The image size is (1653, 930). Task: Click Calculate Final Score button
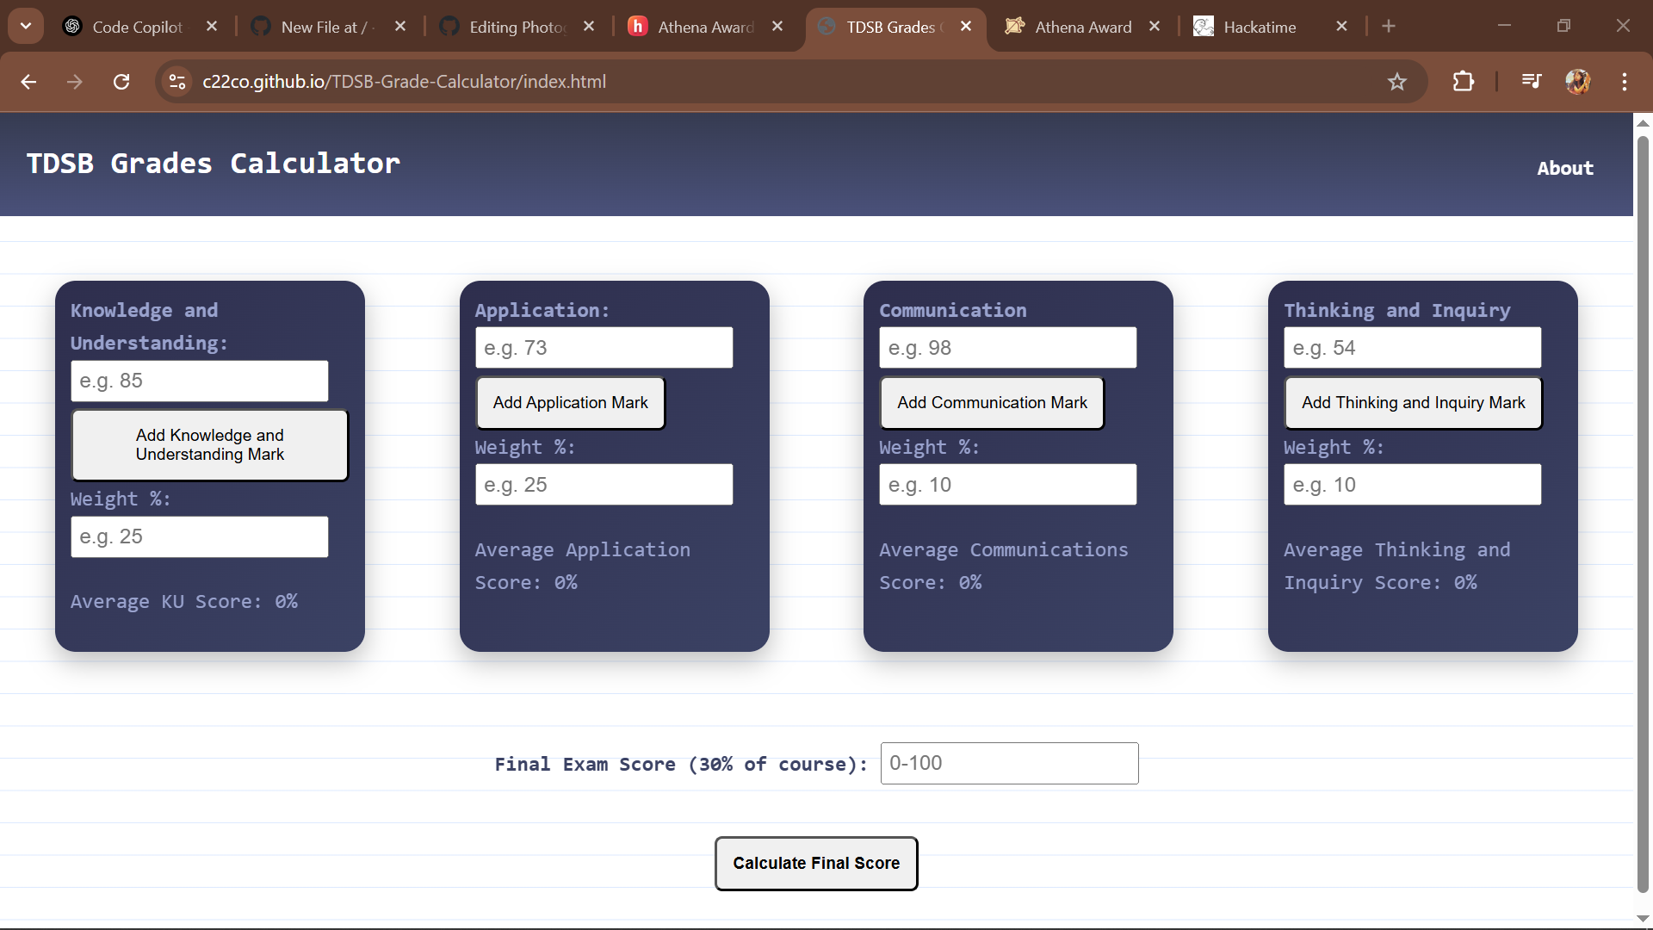tap(816, 864)
